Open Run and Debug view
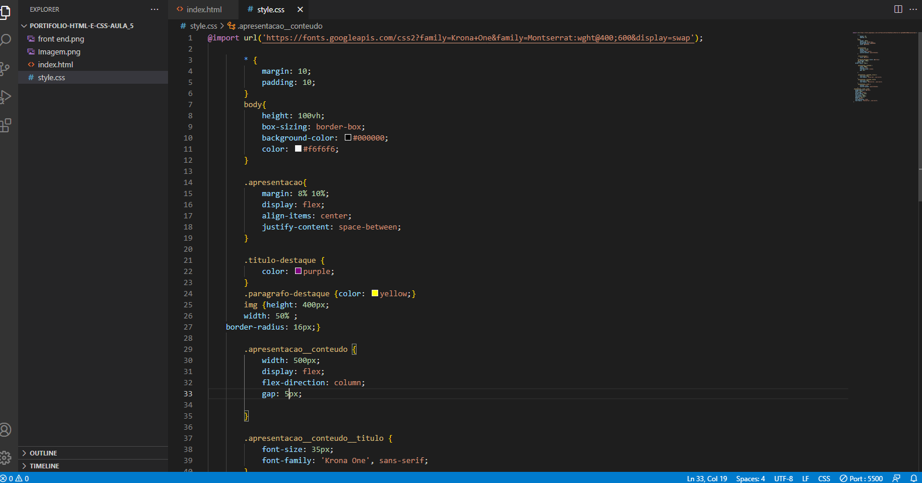This screenshot has width=922, height=483. 5,97
